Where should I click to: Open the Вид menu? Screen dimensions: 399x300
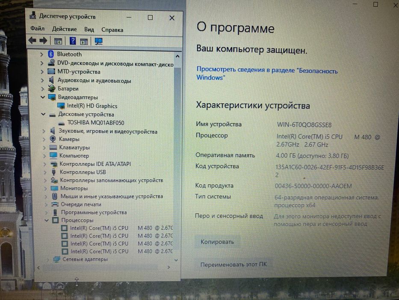click(x=89, y=30)
